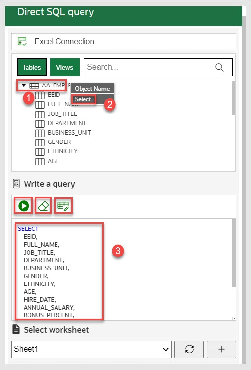
Task: Add a new worksheet with the plus button
Action: 221,349
